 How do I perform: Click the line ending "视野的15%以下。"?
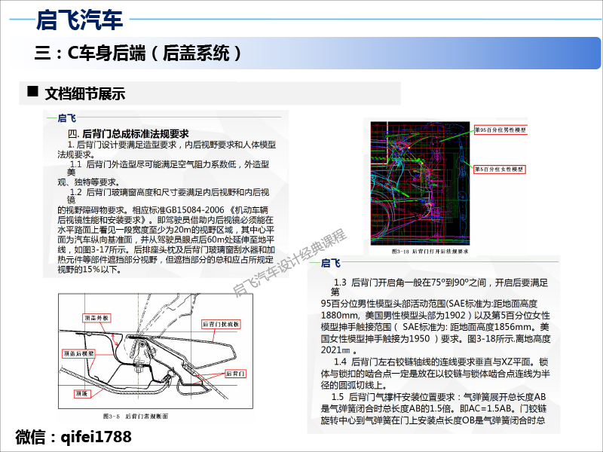[90, 270]
